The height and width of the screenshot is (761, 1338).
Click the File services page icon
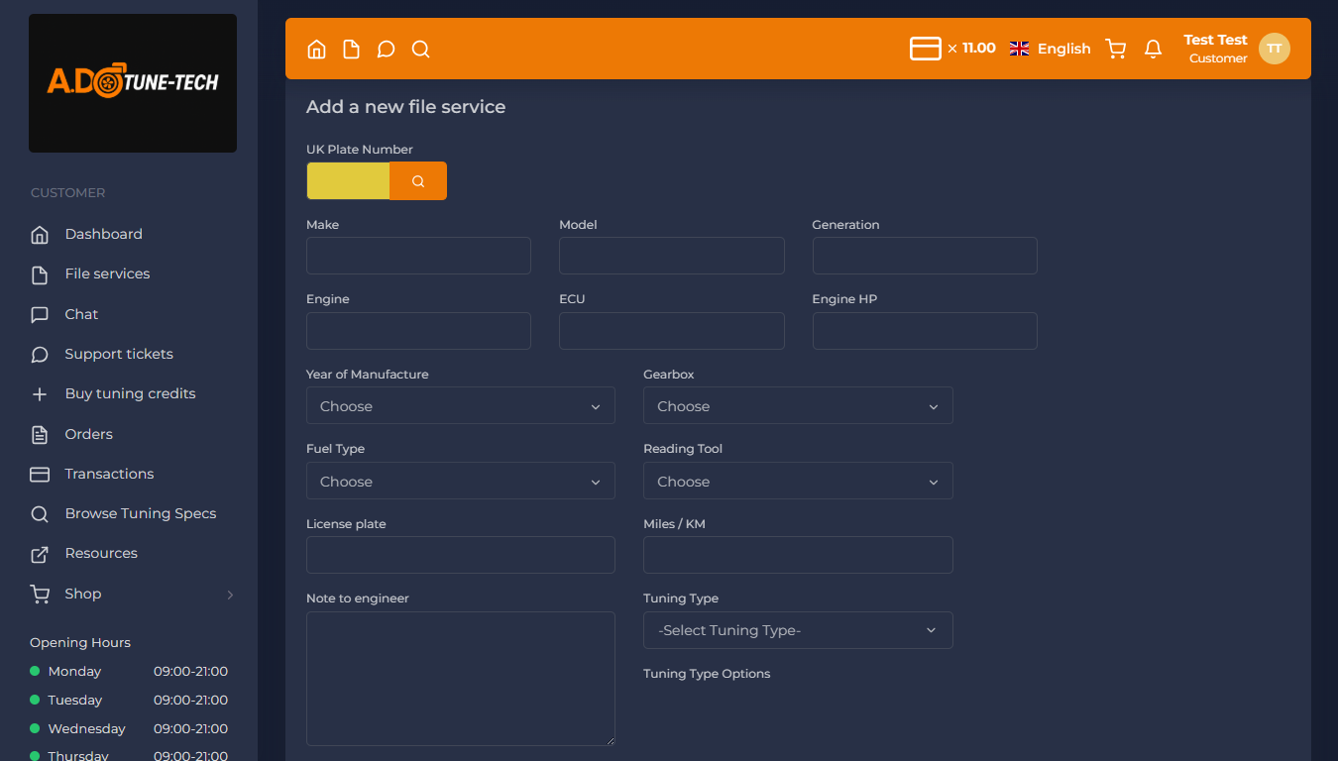pyautogui.click(x=40, y=274)
